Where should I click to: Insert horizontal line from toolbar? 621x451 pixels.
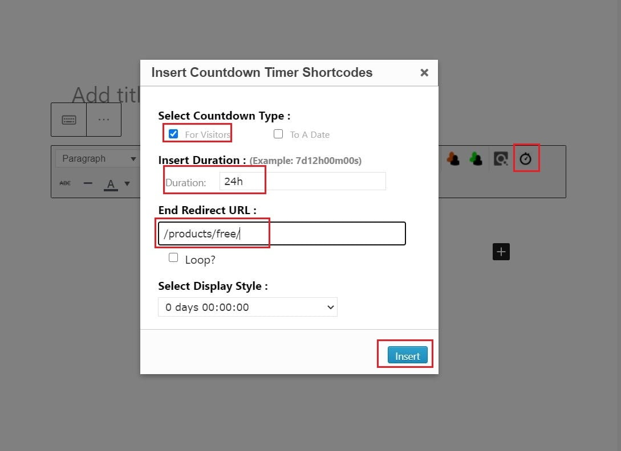[x=88, y=183]
